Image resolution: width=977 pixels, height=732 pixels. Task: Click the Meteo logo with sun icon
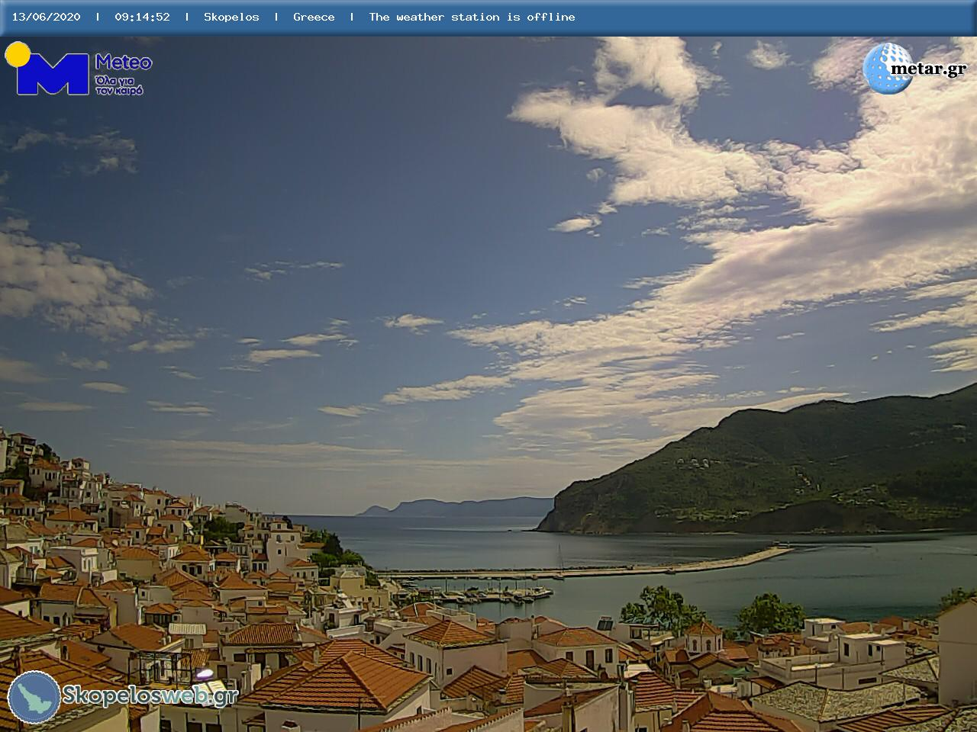79,69
